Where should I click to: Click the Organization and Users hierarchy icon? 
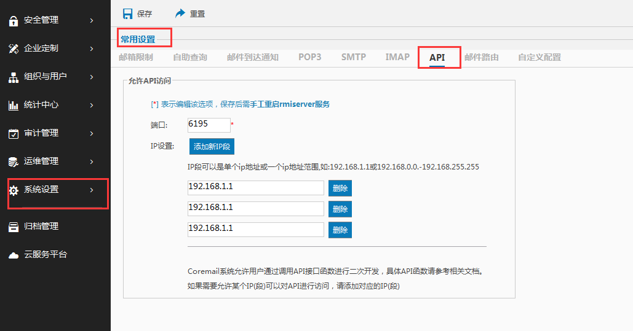(x=14, y=77)
